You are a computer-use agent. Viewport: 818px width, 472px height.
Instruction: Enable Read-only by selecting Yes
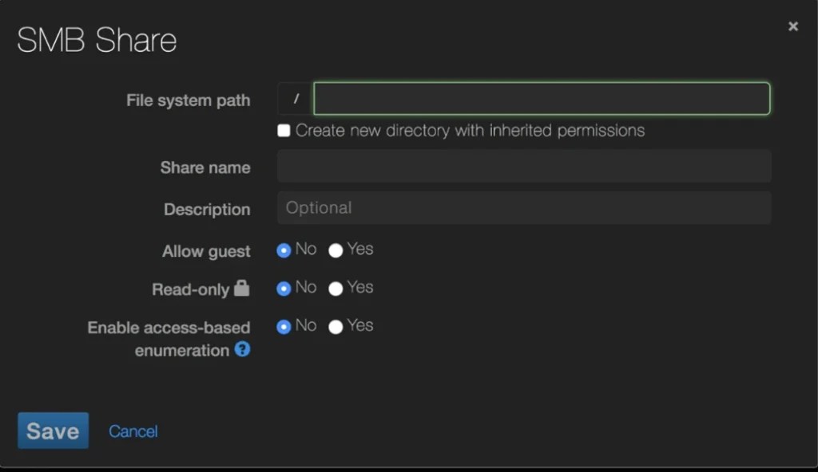[336, 288]
